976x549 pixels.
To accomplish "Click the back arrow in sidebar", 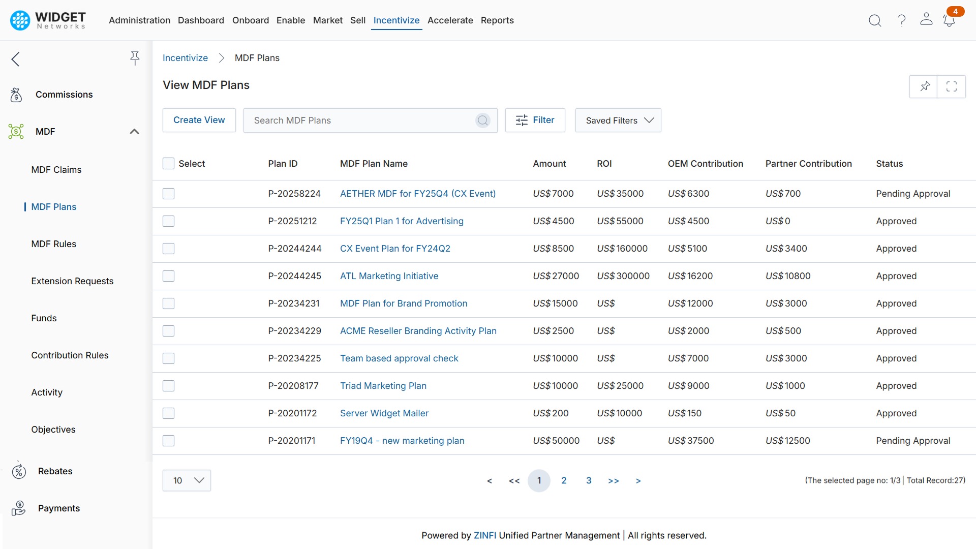I will (x=15, y=59).
